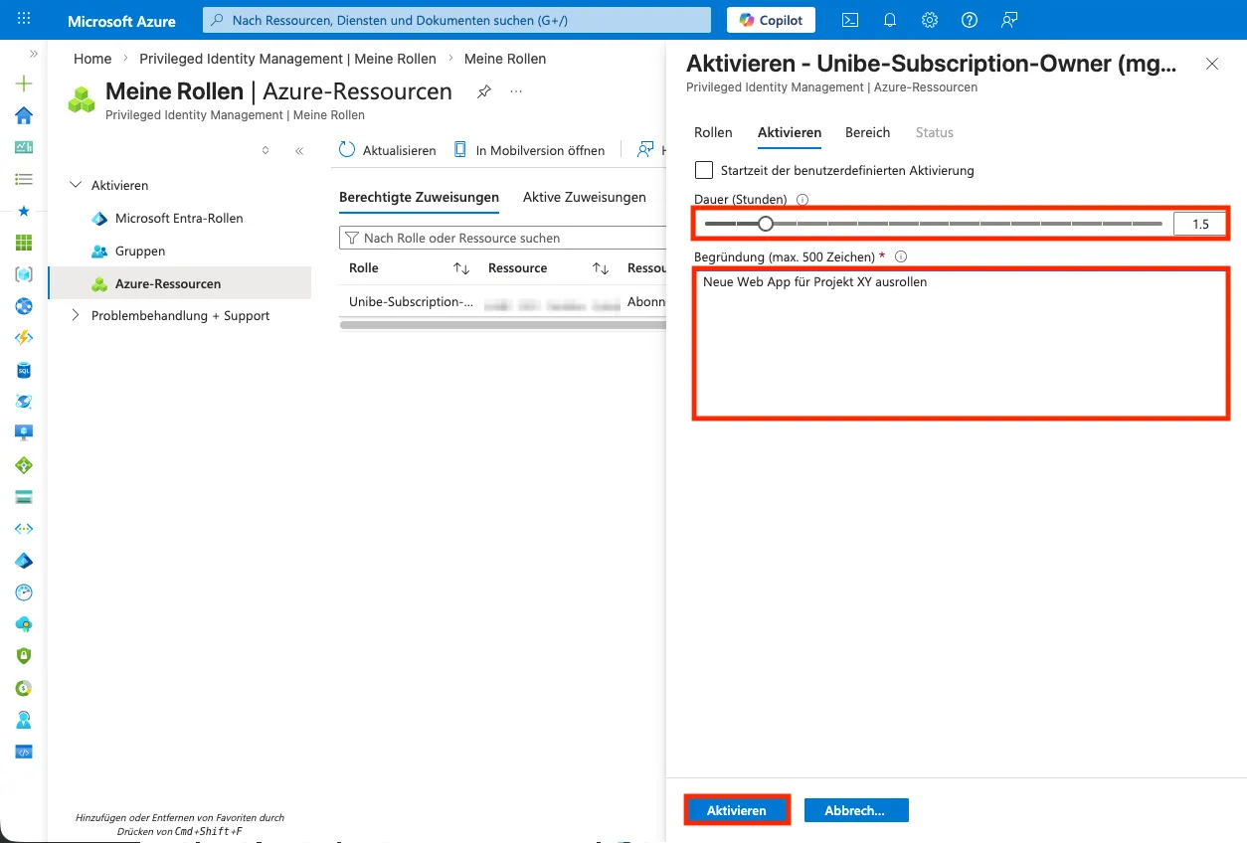
Task: Click the table's horizontal scrollbar
Action: pos(502,324)
